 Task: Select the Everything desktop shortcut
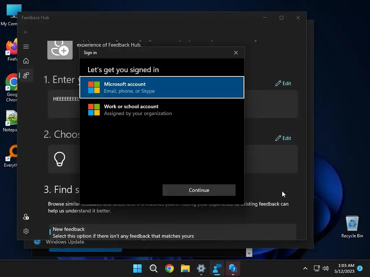pos(10,156)
